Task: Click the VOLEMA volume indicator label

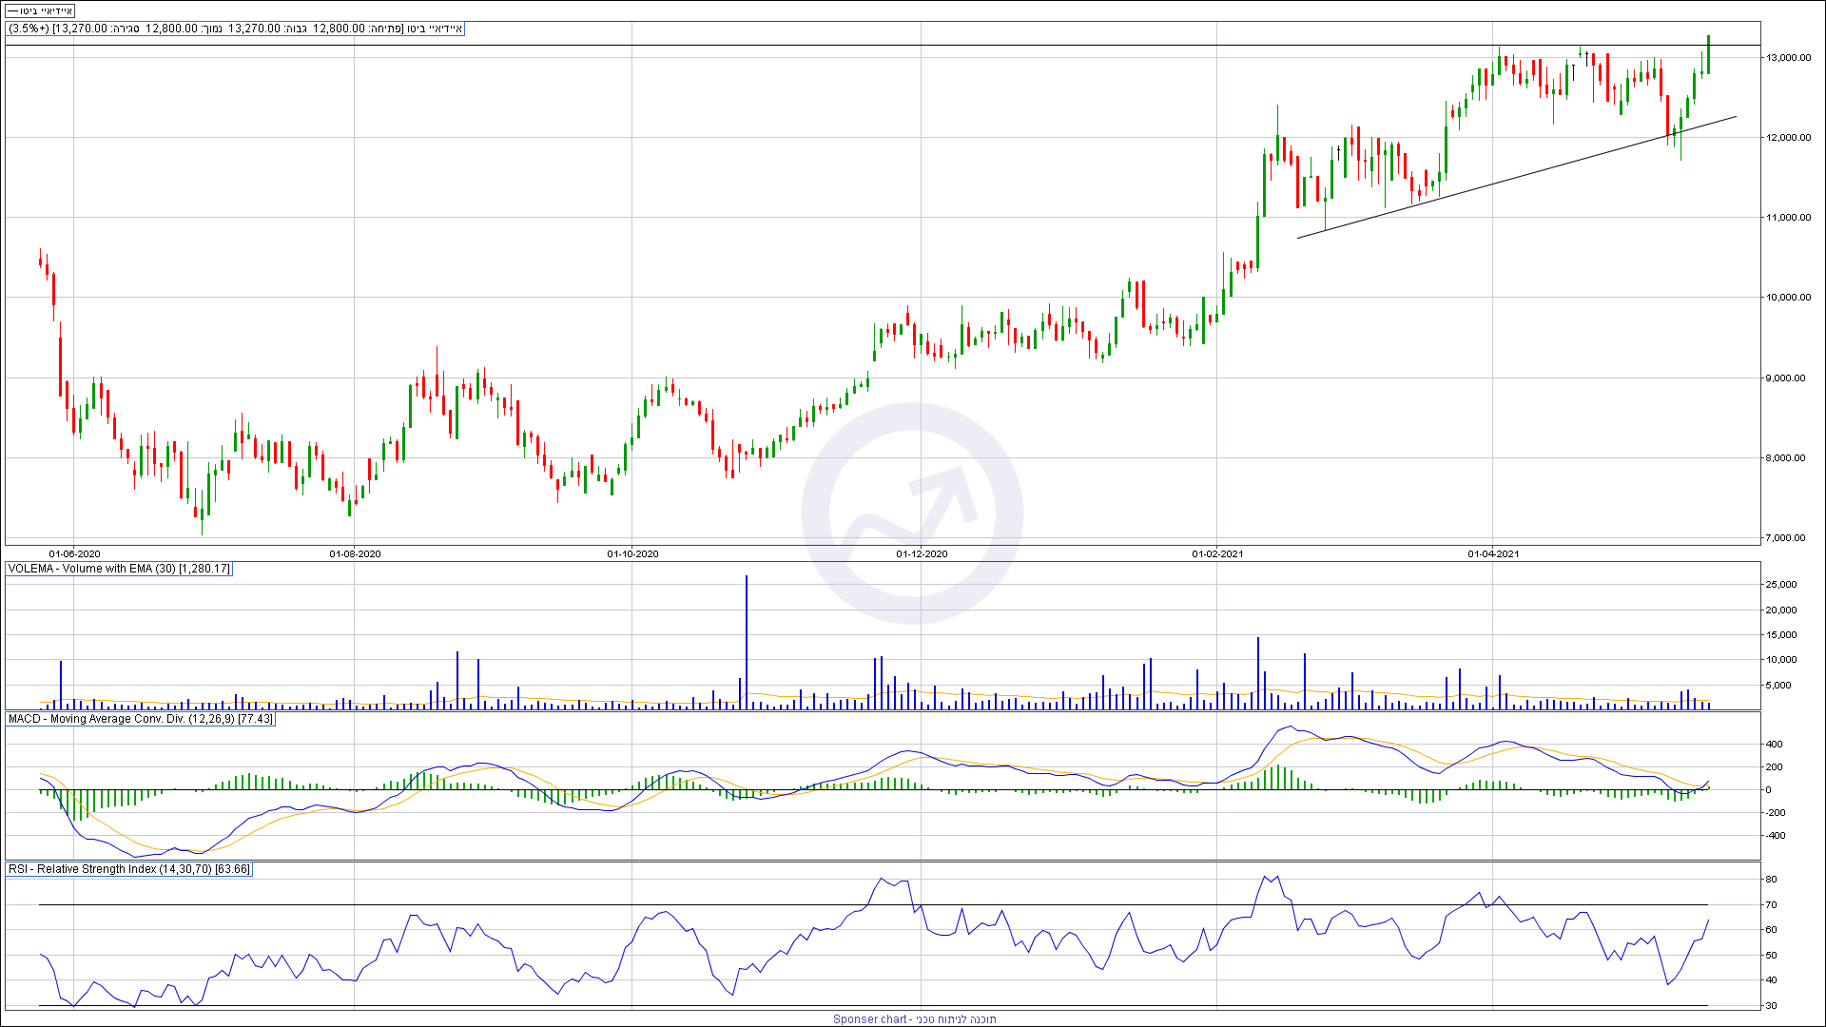Action: (119, 569)
